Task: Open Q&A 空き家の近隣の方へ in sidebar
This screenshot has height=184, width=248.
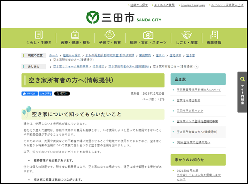Action: click(193, 142)
